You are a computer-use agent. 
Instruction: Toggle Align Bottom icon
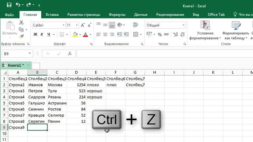point(112,25)
